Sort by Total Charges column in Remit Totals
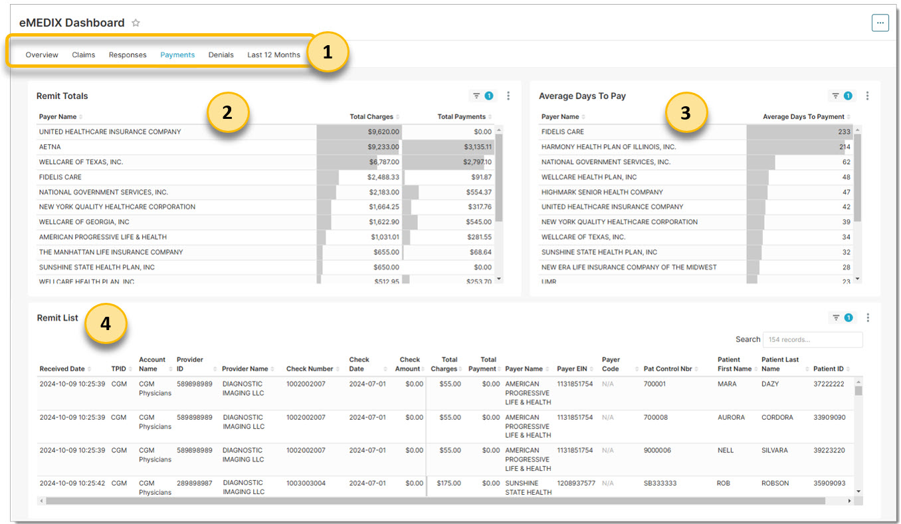Image resolution: width=901 pixels, height=524 pixels. pyautogui.click(x=374, y=117)
